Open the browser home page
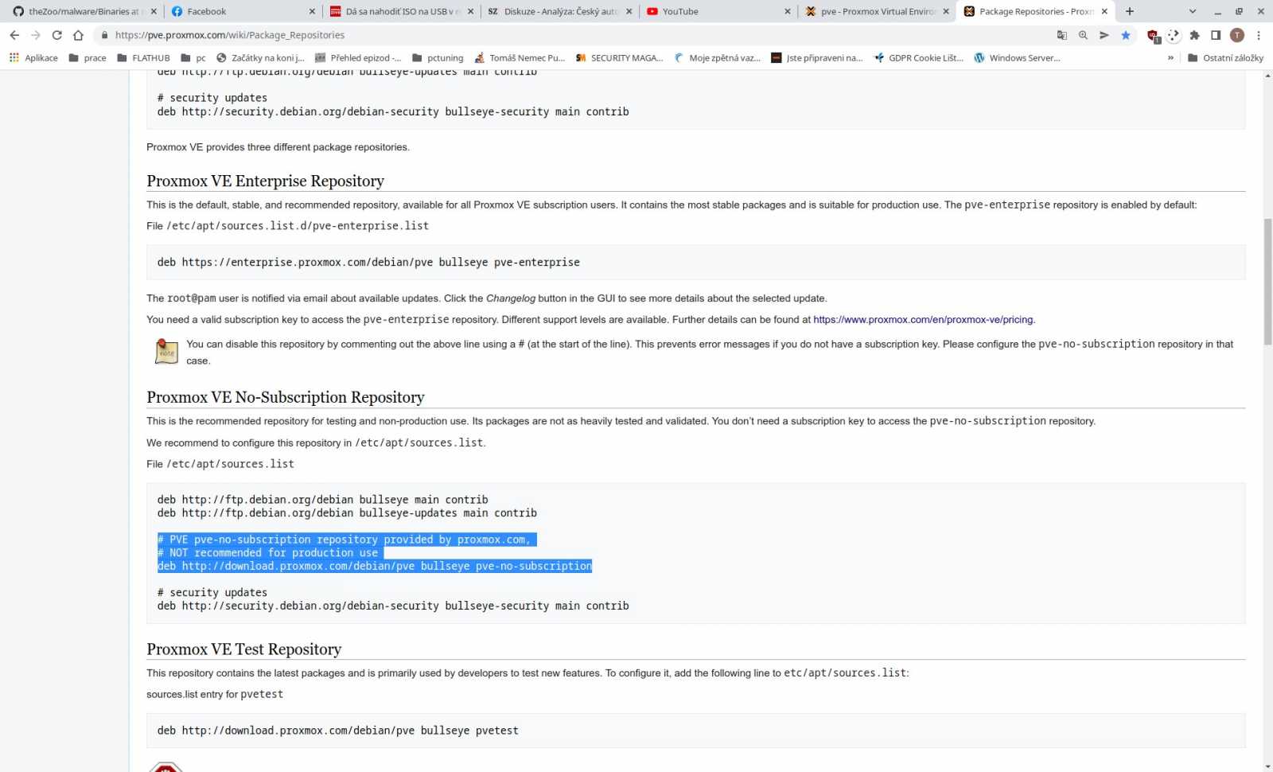Screen dimensions: 1273x772 coord(78,35)
